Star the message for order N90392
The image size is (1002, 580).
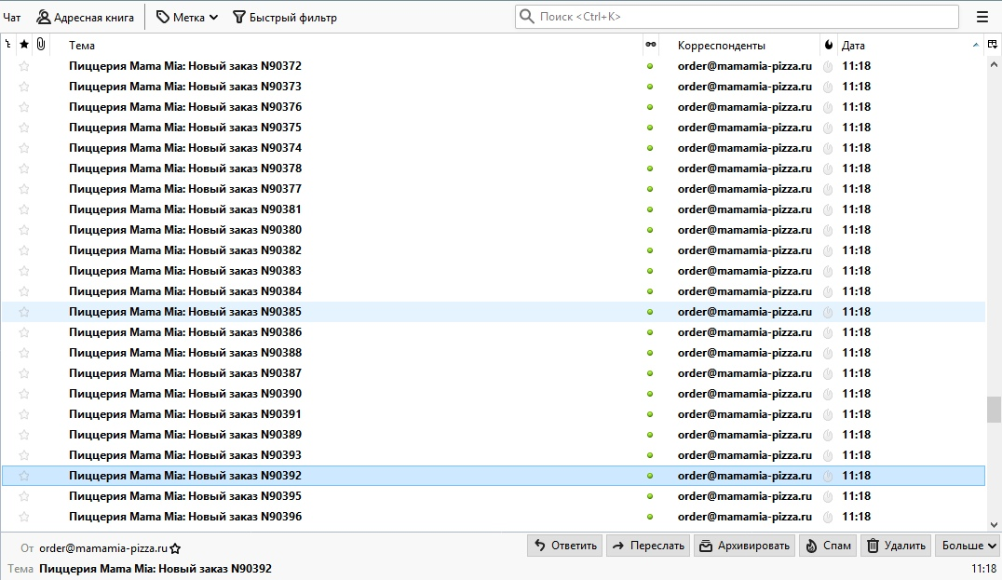[24, 476]
